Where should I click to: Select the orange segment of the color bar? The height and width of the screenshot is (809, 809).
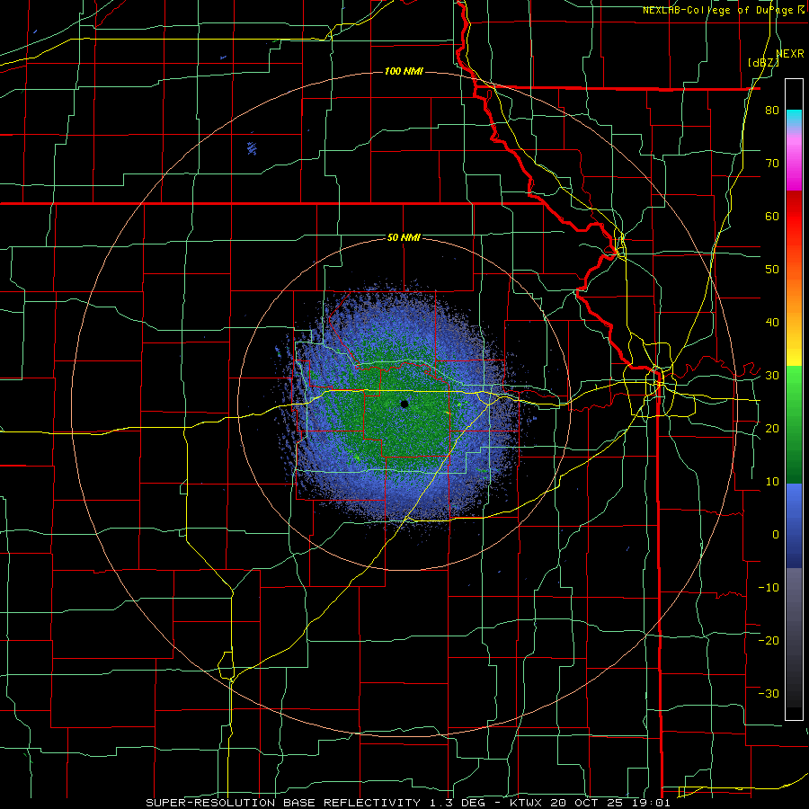pos(794,297)
